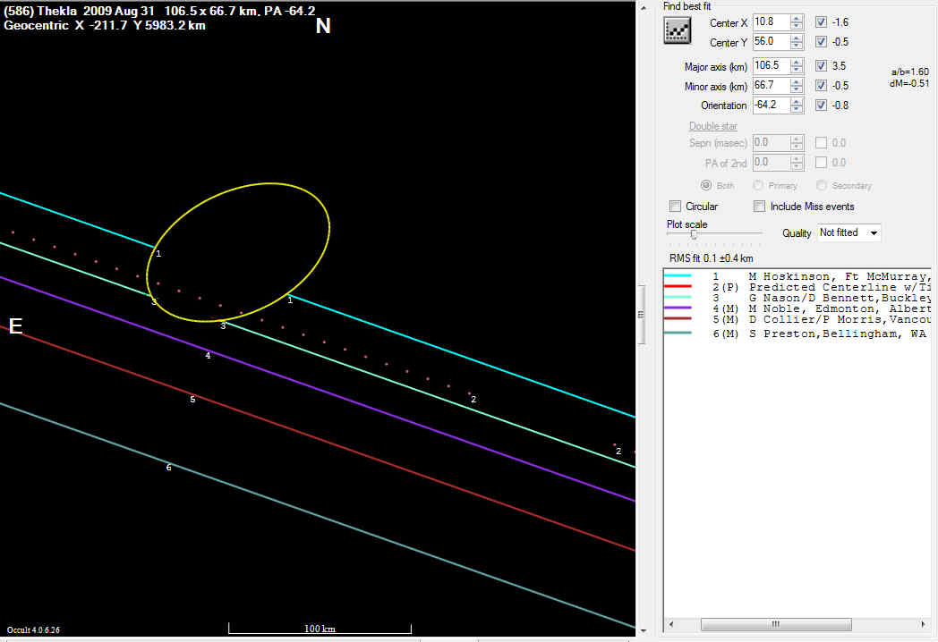Increase Center X with up arrow

[797, 19]
